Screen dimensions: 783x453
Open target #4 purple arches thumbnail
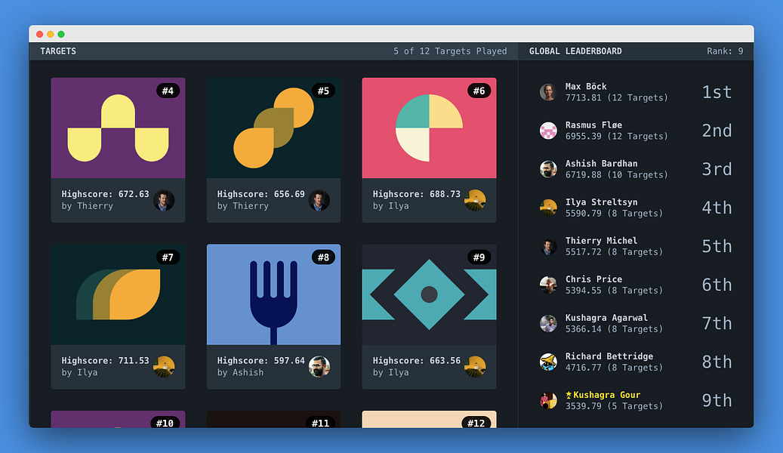[118, 128]
